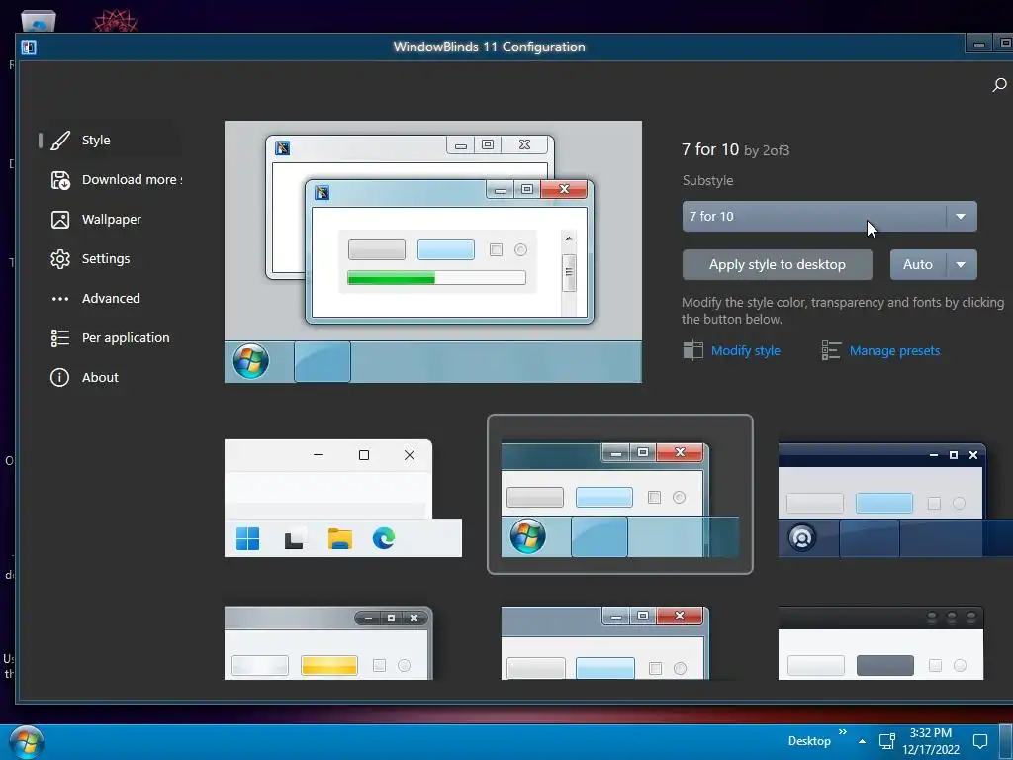
Task: Expand the Desktop toolbar chevron
Action: pos(843,732)
